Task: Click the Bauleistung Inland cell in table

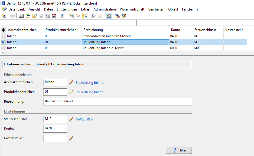Action: [x=125, y=42]
